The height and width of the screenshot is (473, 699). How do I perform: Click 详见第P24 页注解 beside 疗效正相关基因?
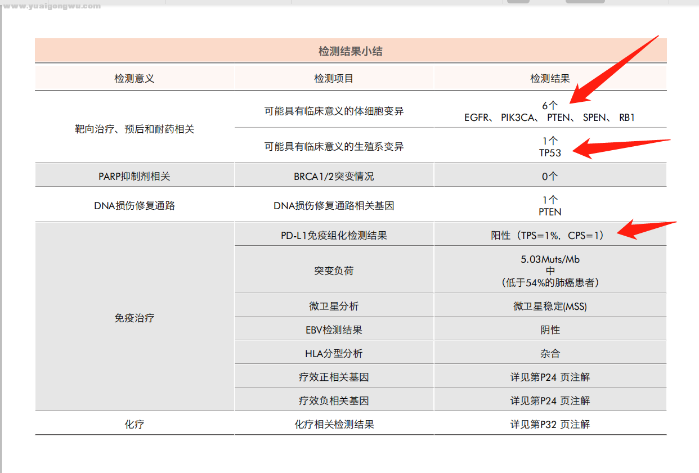point(550,377)
